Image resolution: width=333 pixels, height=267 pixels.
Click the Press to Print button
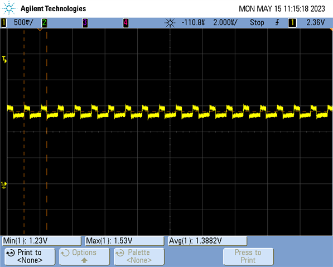[248, 256]
